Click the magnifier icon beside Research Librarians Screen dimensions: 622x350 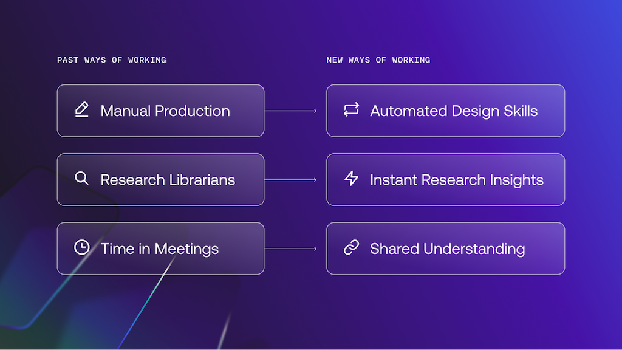tap(82, 179)
